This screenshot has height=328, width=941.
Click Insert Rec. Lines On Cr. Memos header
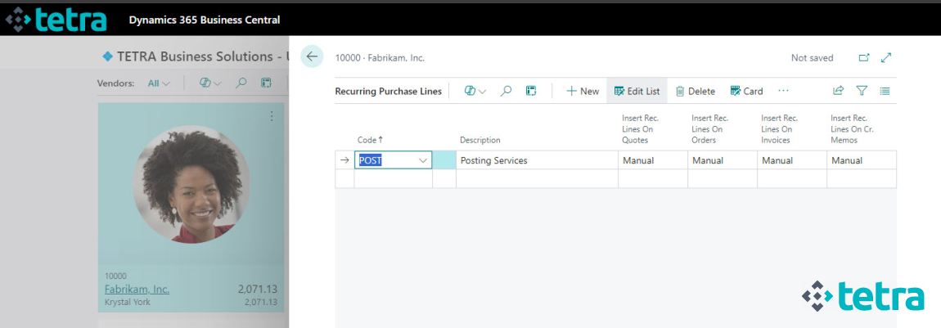[x=850, y=129]
